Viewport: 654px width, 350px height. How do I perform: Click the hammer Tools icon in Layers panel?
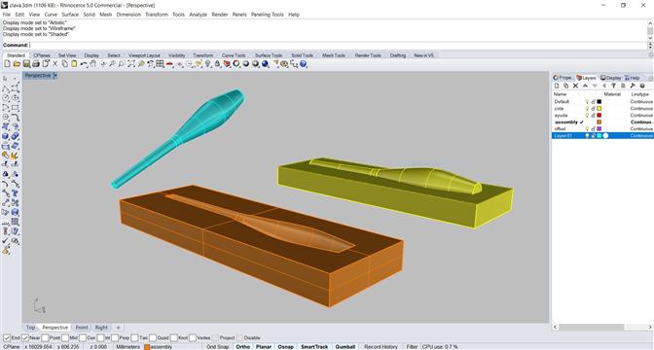point(633,86)
